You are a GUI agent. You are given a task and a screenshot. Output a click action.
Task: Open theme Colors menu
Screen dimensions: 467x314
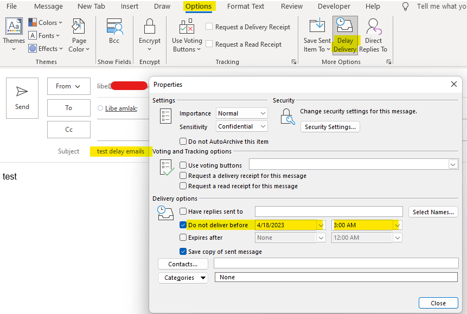45,23
